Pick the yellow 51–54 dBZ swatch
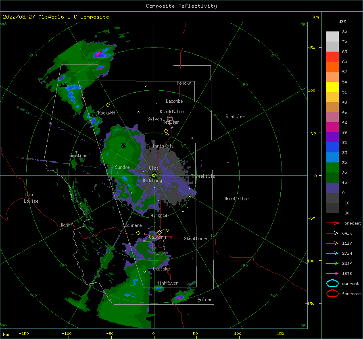Screen dimensions: 363x339 (332, 87)
